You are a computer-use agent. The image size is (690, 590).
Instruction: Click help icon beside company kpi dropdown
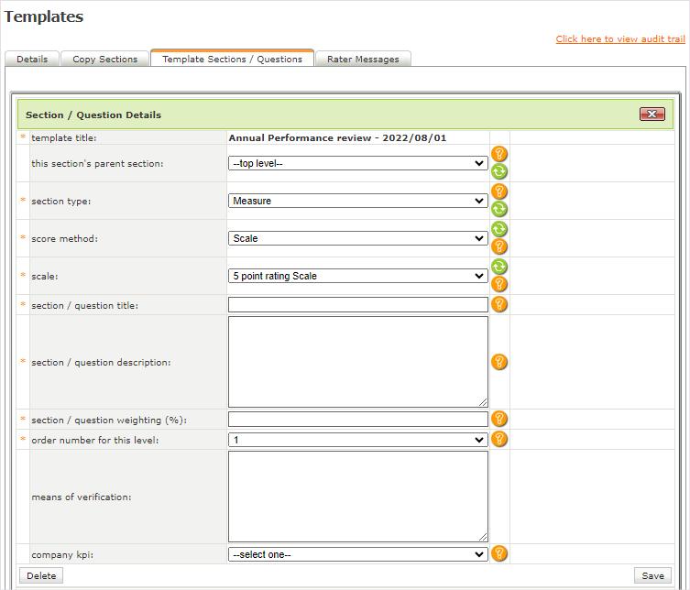point(499,553)
